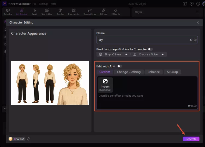The image size is (205, 147).
Task: Open the Help menu
Action: point(54,4)
